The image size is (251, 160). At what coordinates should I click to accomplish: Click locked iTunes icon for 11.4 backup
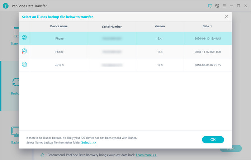click(24, 51)
